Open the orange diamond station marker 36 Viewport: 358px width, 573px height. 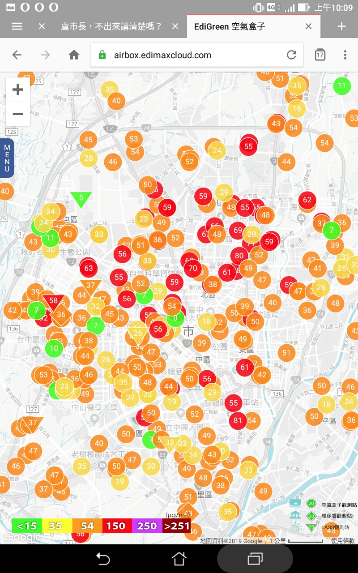click(x=61, y=315)
